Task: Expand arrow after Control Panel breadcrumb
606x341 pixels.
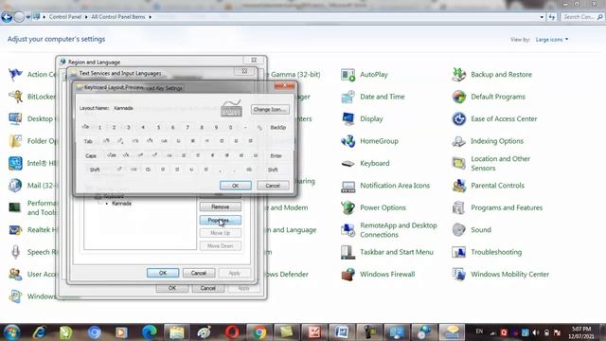Action: click(x=86, y=17)
